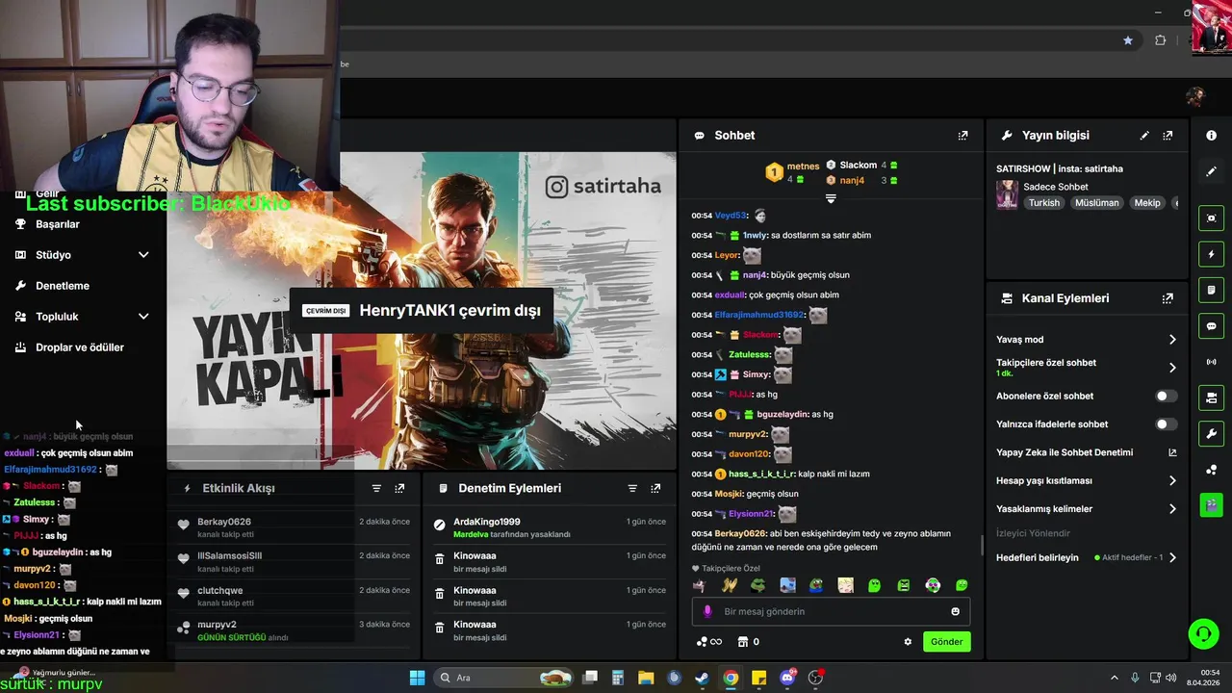1232x693 pixels.
Task: Open the Instagram satirtaha banner icon
Action: coord(556,187)
